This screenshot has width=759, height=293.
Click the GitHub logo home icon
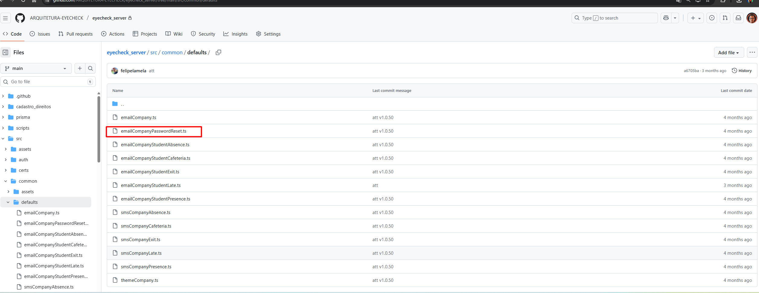point(20,18)
